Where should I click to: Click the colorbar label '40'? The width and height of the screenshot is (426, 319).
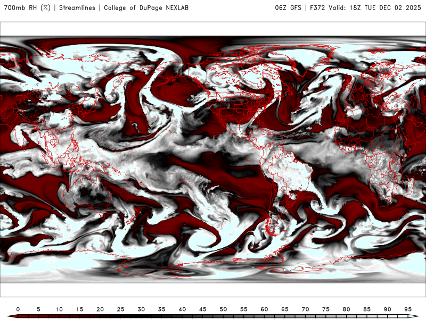coord(182,309)
